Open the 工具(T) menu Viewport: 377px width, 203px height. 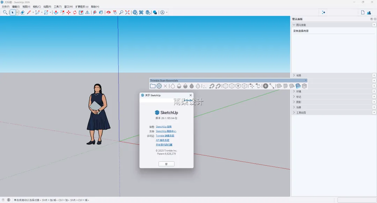point(58,7)
